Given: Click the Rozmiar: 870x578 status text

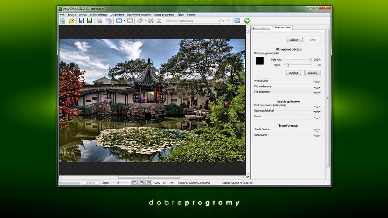Looking at the screenshot, I should point(237,183).
